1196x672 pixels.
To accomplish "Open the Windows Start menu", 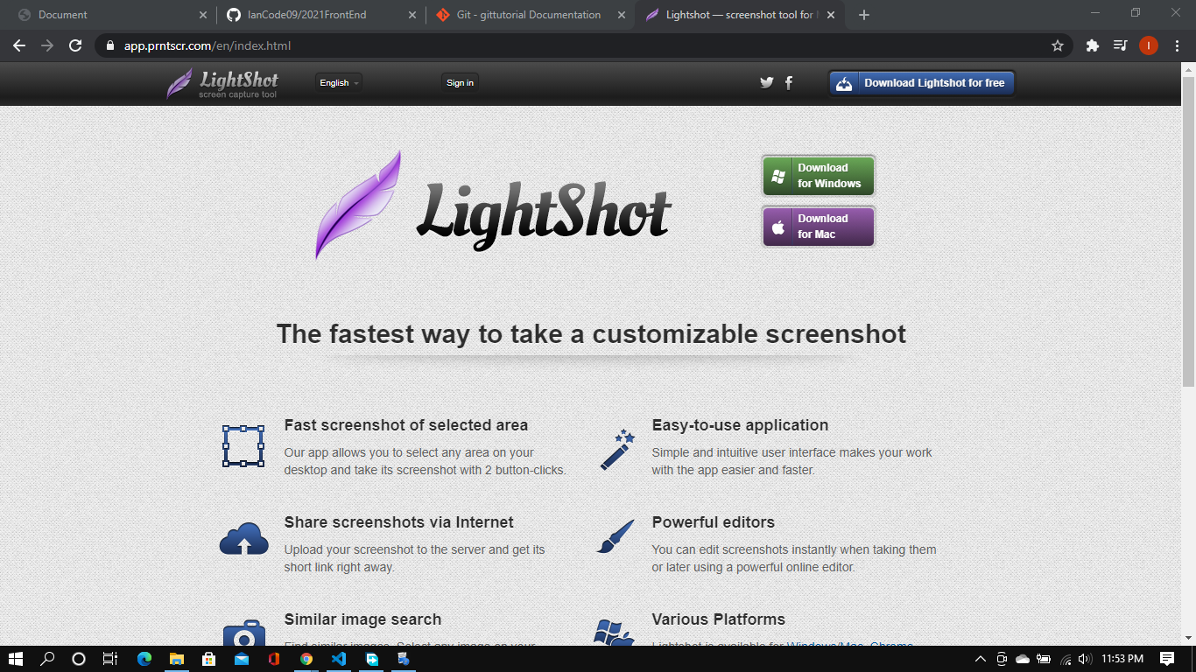I will 16,659.
